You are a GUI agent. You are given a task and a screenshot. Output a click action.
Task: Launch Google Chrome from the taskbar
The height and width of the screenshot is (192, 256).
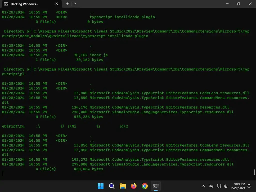145,186
